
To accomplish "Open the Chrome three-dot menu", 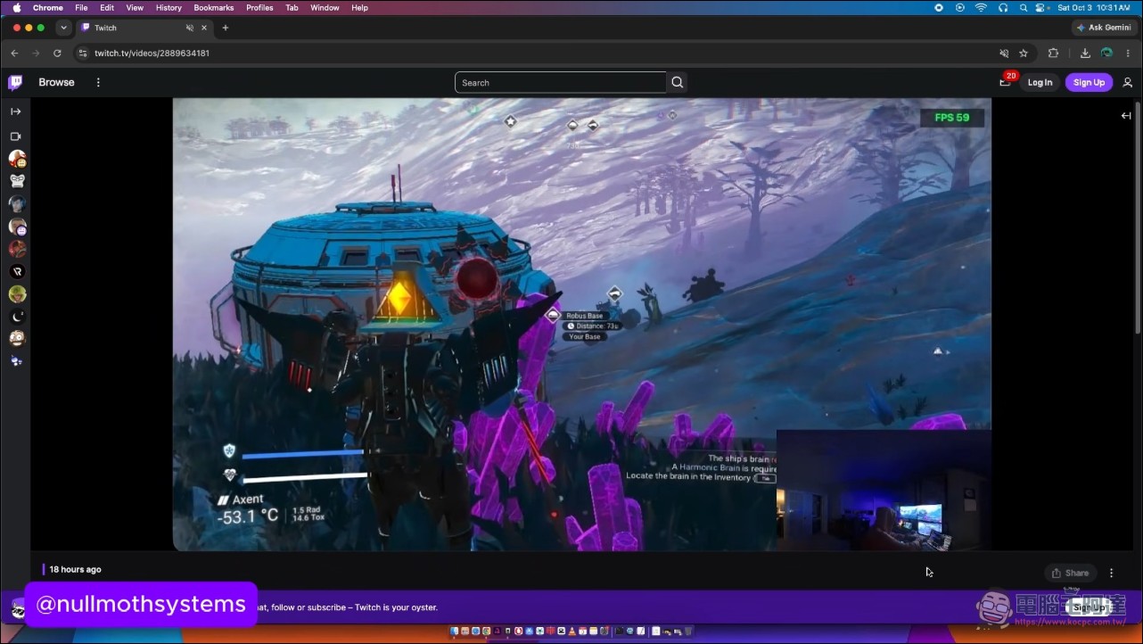I will [1129, 54].
